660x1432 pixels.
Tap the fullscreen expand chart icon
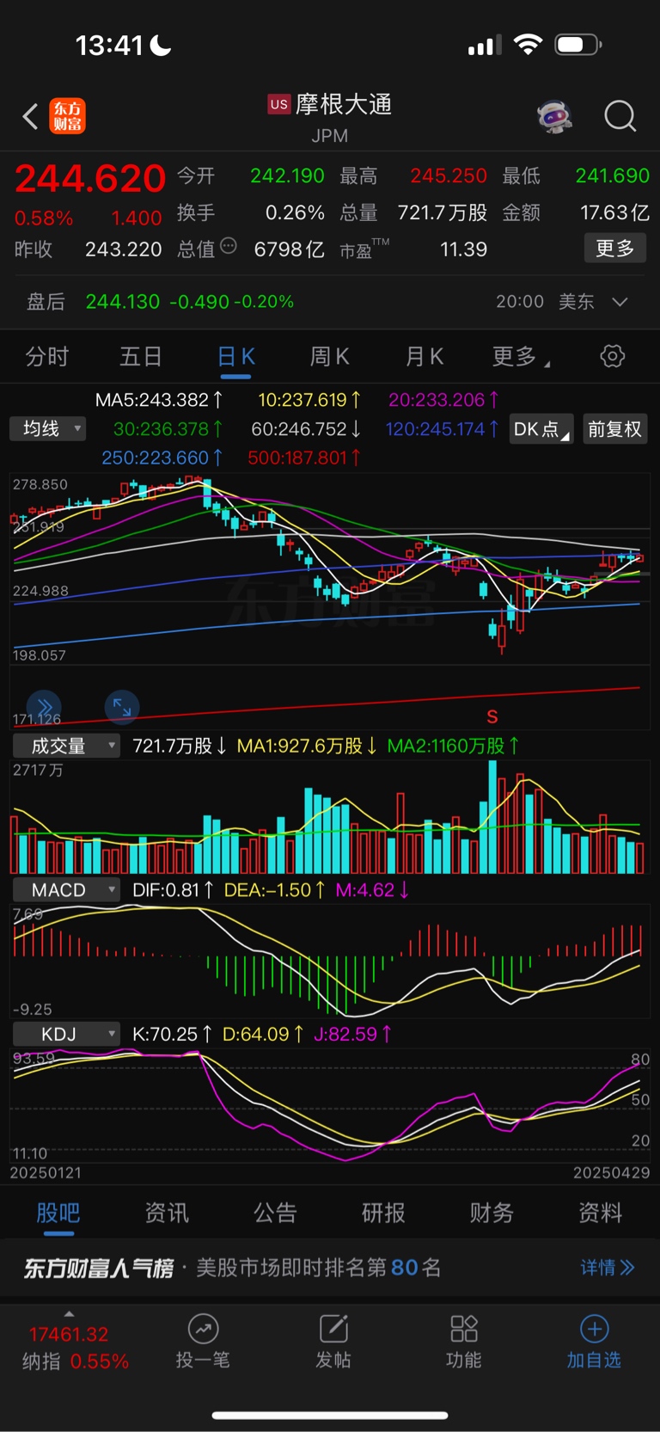122,707
